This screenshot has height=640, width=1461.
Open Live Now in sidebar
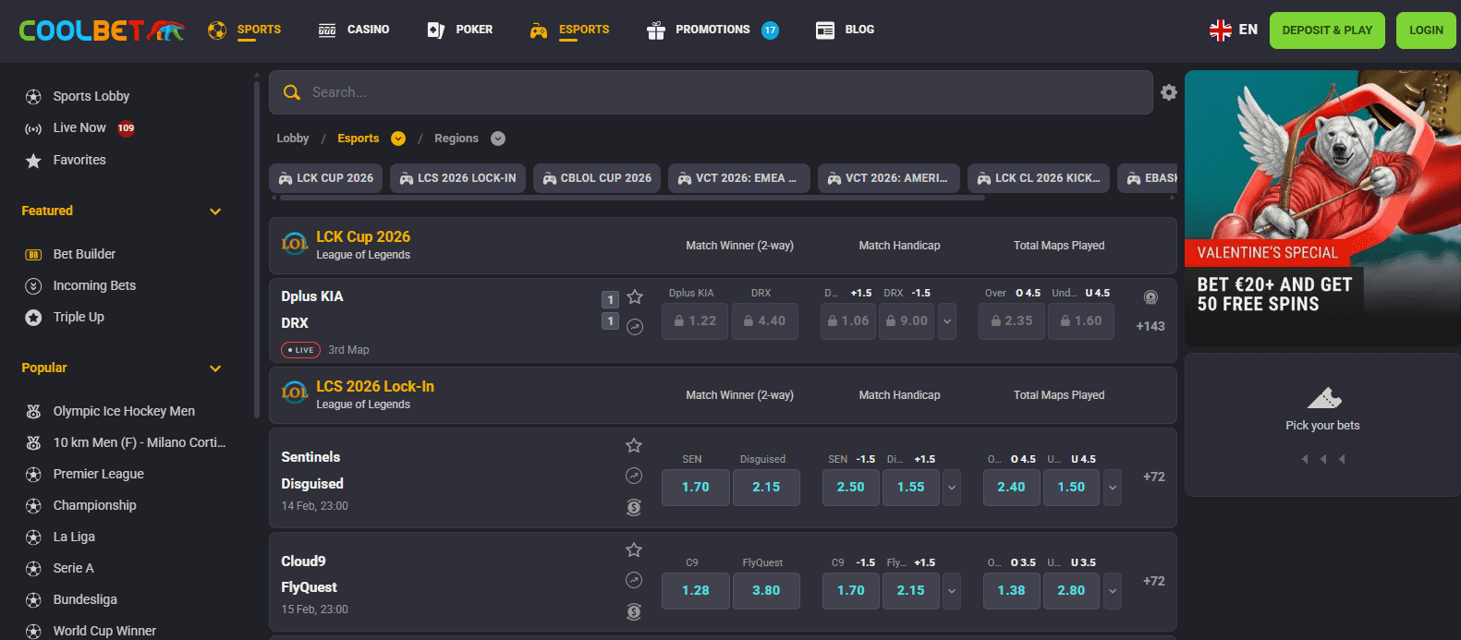(x=79, y=127)
